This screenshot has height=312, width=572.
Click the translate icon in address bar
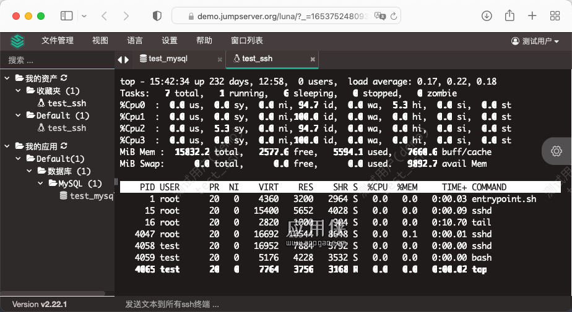point(379,16)
